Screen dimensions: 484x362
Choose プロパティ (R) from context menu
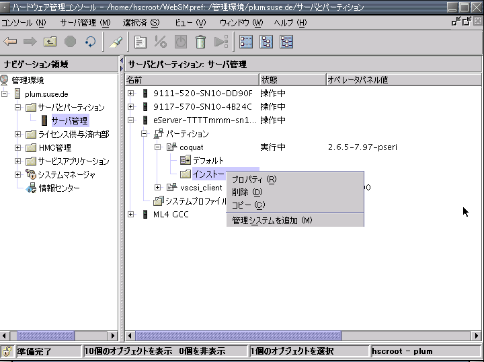[x=295, y=179]
